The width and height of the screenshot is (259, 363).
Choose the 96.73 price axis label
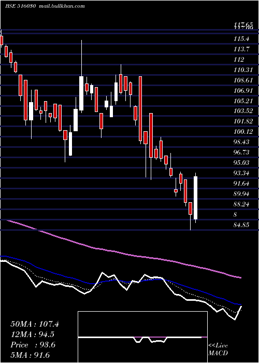(x=242, y=152)
